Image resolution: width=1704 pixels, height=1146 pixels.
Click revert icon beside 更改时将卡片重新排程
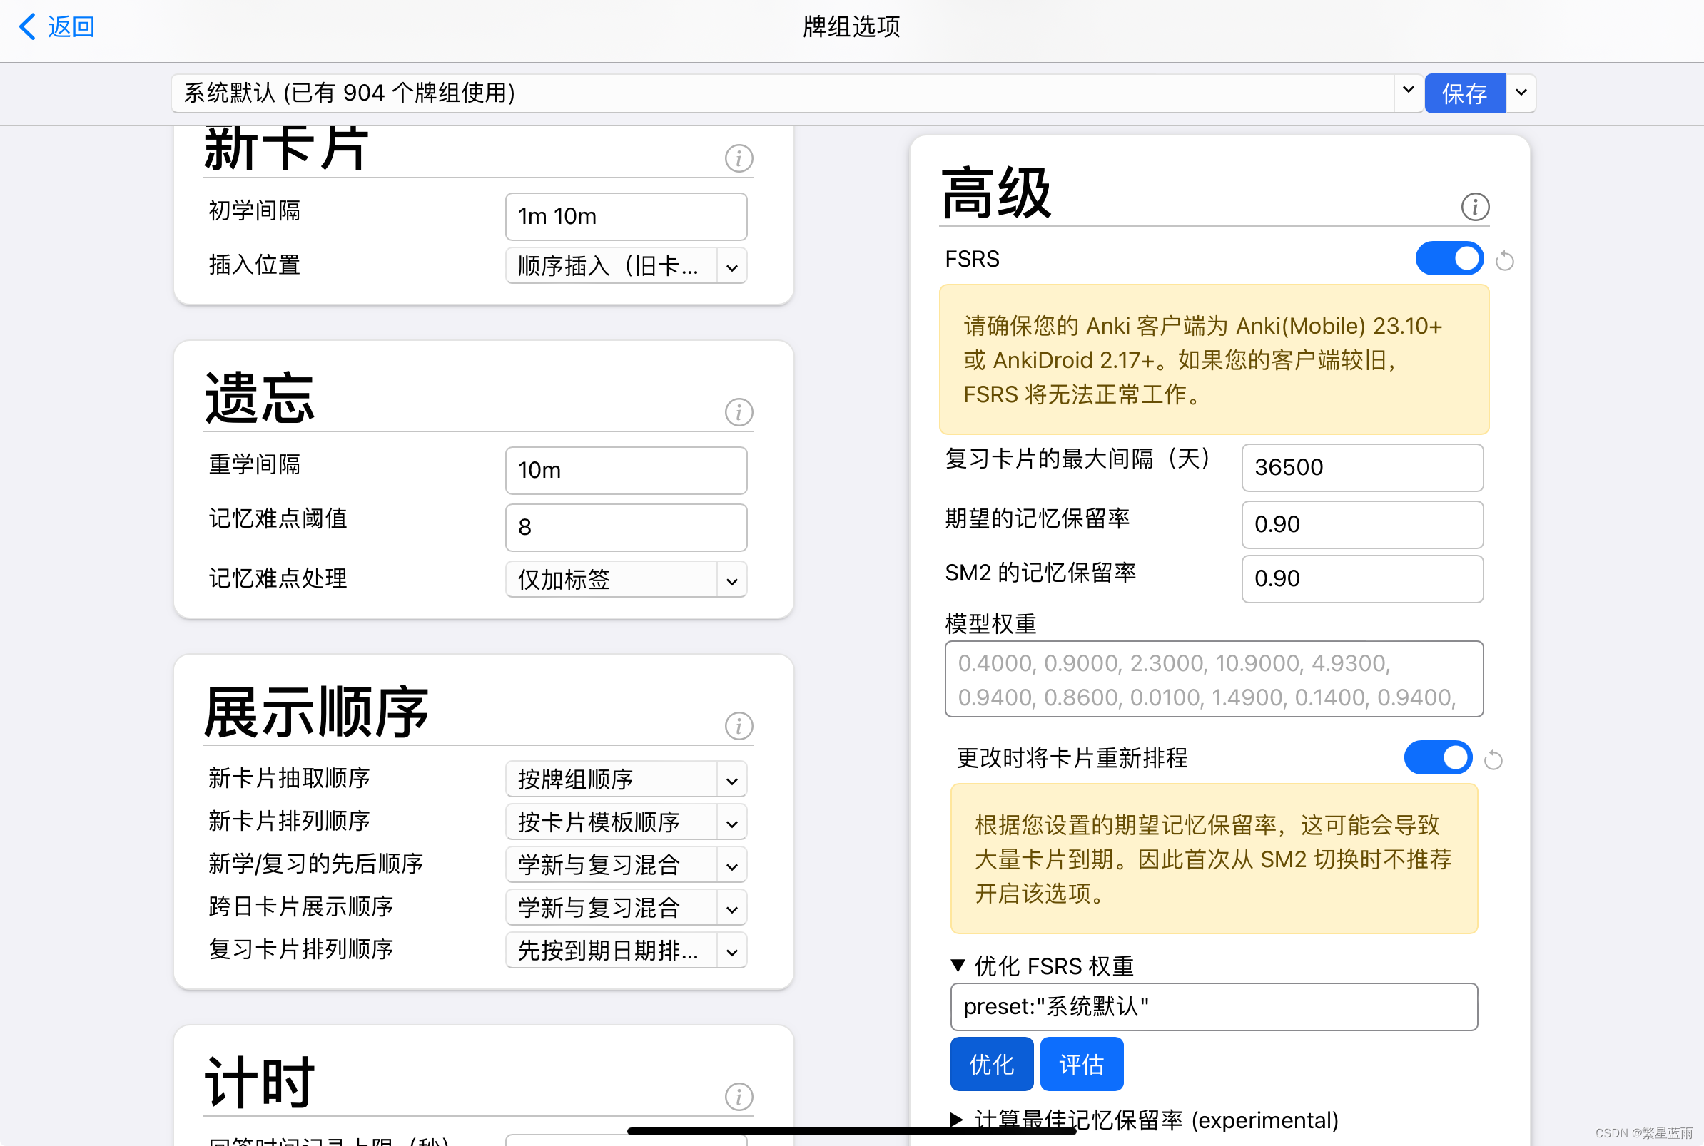(x=1493, y=760)
